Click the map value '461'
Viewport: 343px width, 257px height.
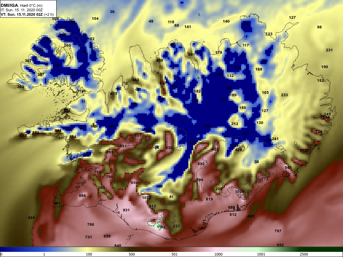click(x=57, y=203)
